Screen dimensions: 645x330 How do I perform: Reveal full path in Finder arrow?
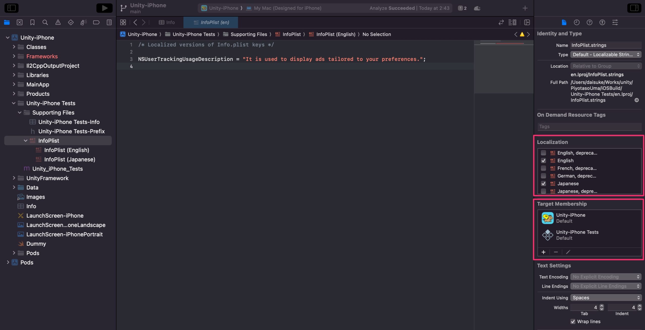(637, 100)
